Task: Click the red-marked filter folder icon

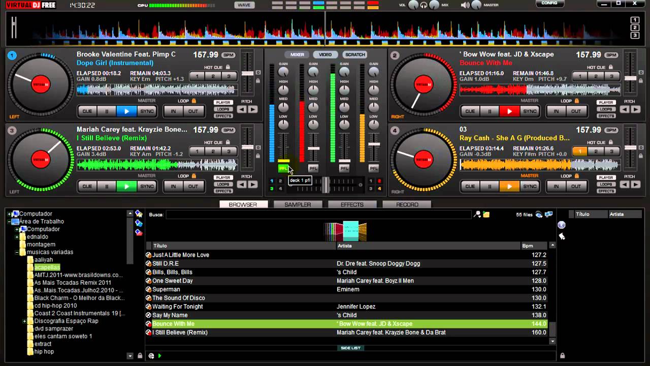Action: (139, 232)
